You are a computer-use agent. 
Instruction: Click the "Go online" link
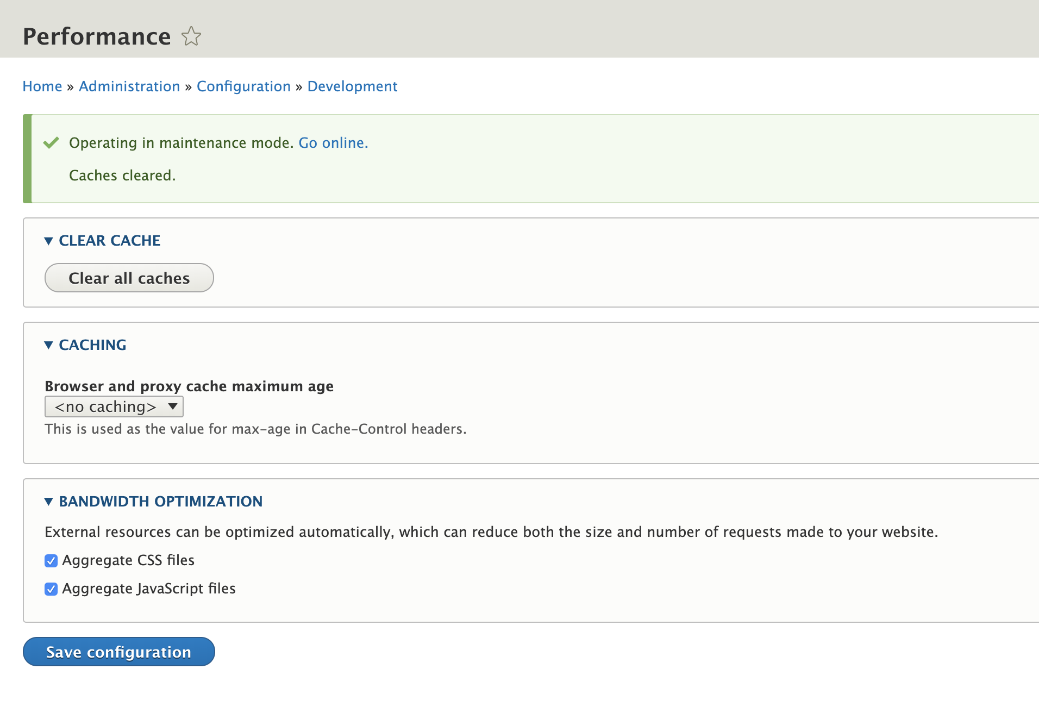pos(333,143)
